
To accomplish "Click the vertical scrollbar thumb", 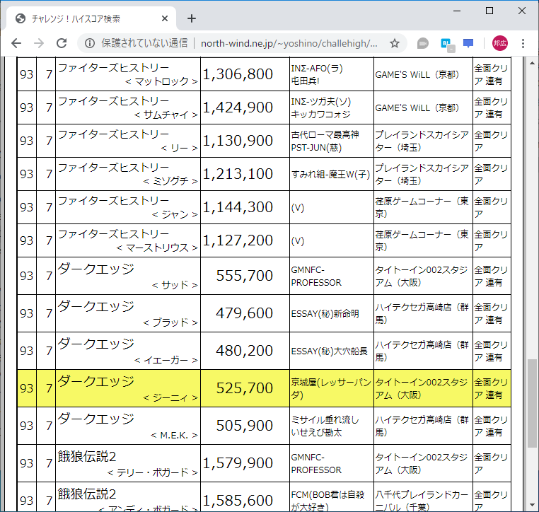I will tap(532, 403).
